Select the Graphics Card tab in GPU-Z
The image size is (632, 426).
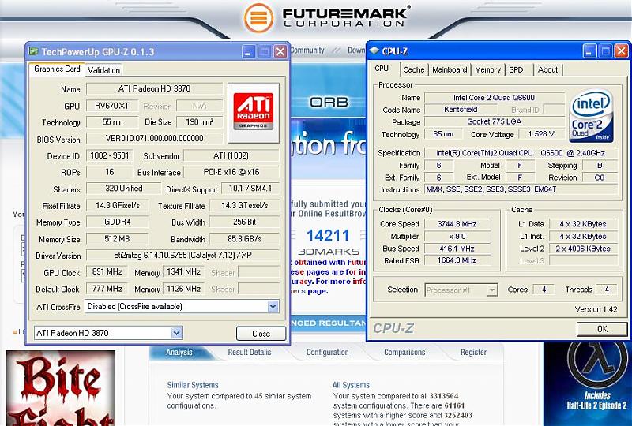(x=57, y=69)
